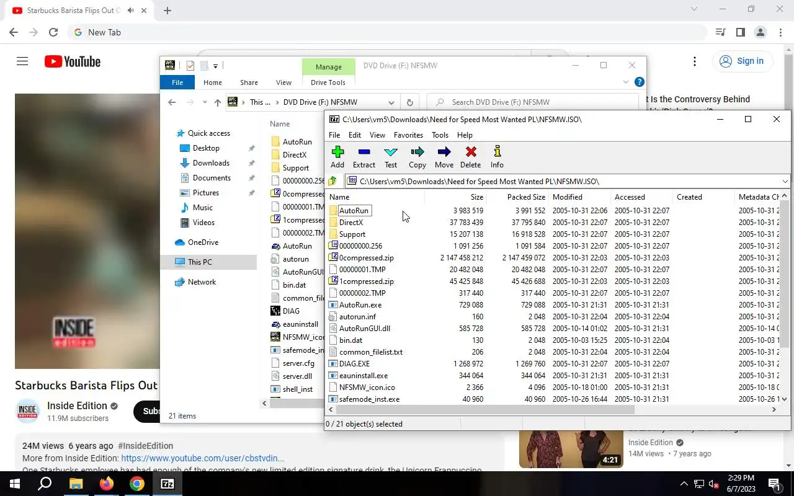Screen dimensions: 794x496
Task: Click 7-Zip horizontal scrollbar right arrow
Action: 774,409
